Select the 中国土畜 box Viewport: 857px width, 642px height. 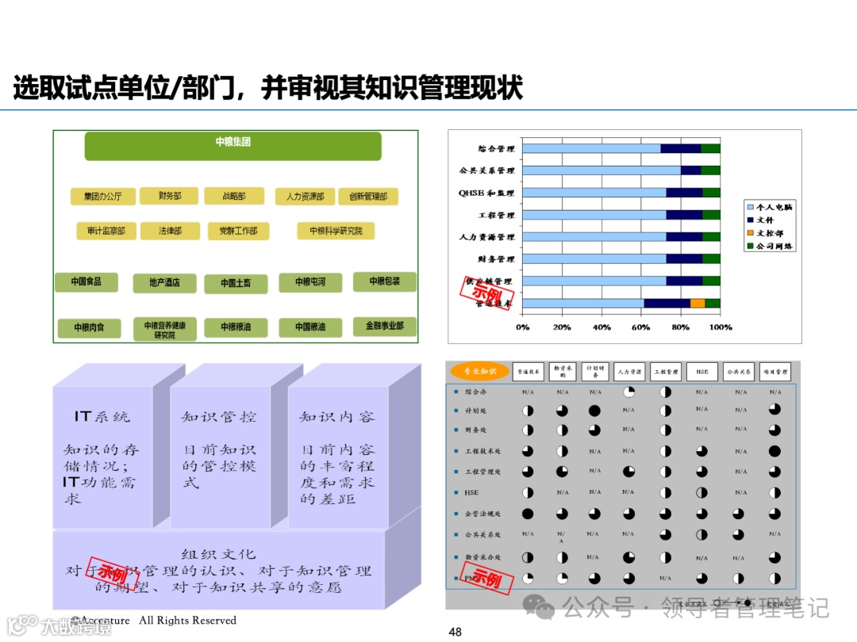click(236, 284)
